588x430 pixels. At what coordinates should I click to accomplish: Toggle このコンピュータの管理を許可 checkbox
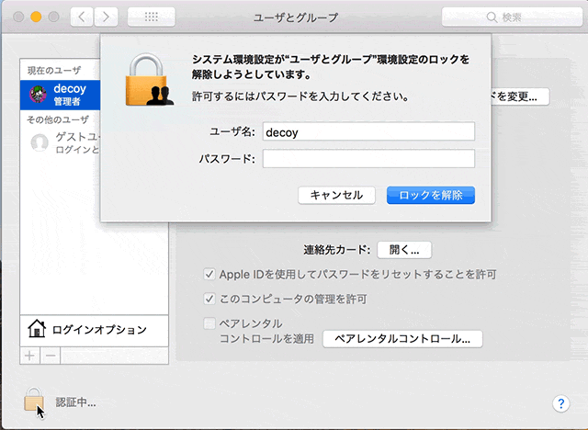tap(209, 299)
